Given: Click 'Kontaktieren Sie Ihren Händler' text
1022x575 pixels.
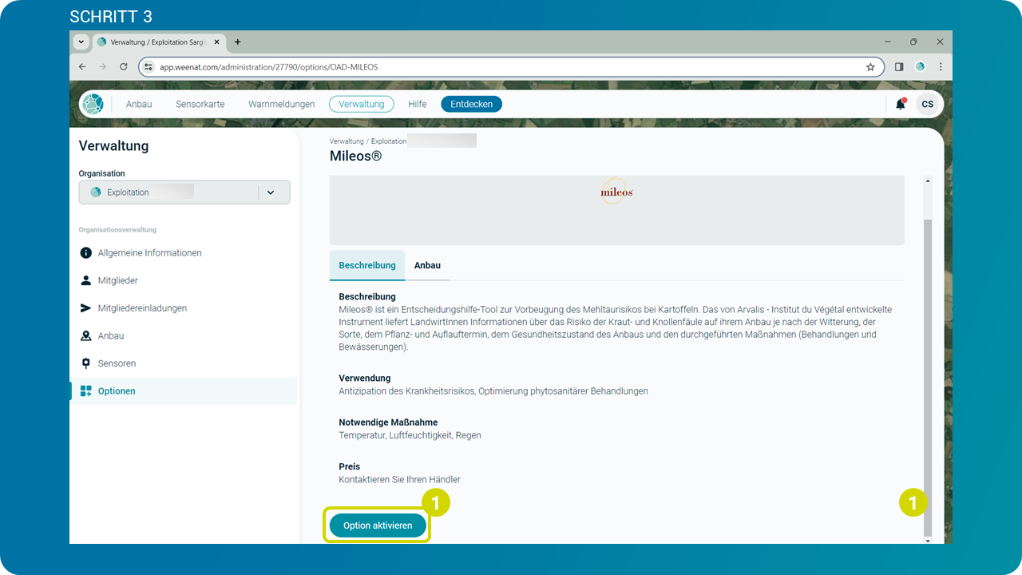Looking at the screenshot, I should 400,480.
